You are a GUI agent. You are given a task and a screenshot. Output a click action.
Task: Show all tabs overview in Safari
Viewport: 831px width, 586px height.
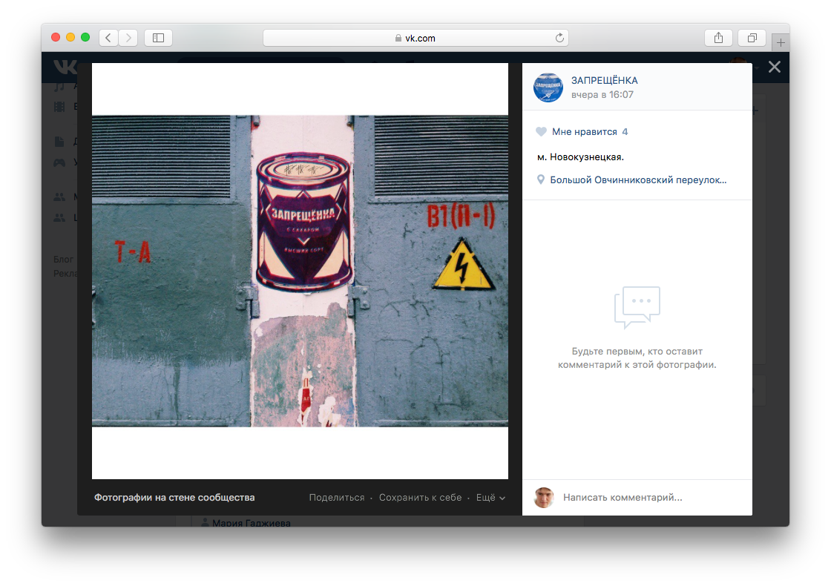(x=752, y=37)
